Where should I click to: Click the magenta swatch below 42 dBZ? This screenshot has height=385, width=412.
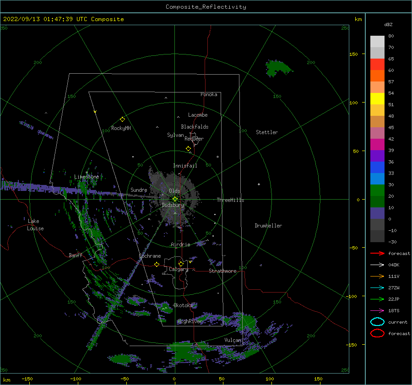[x=377, y=144]
